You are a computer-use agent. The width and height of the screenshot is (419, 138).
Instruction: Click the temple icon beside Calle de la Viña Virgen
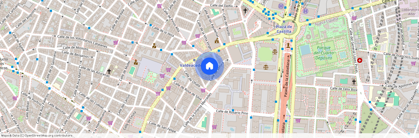(217, 41)
